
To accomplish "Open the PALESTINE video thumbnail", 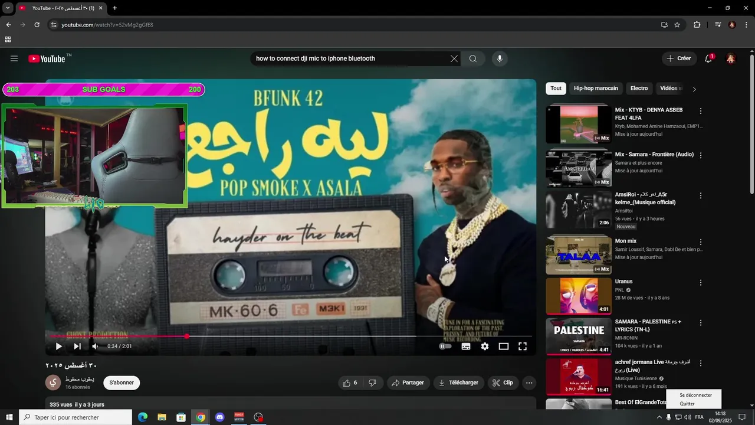I will pos(579,336).
